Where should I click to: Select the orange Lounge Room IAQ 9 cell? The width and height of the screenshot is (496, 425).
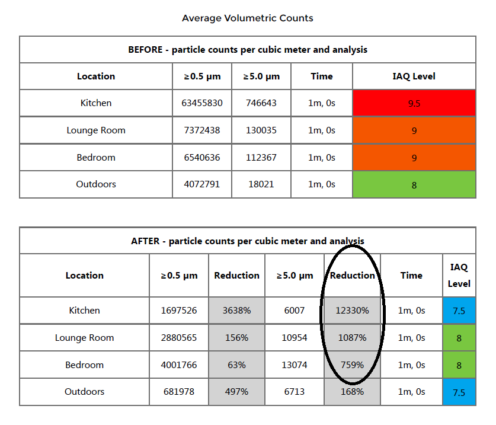pos(414,130)
